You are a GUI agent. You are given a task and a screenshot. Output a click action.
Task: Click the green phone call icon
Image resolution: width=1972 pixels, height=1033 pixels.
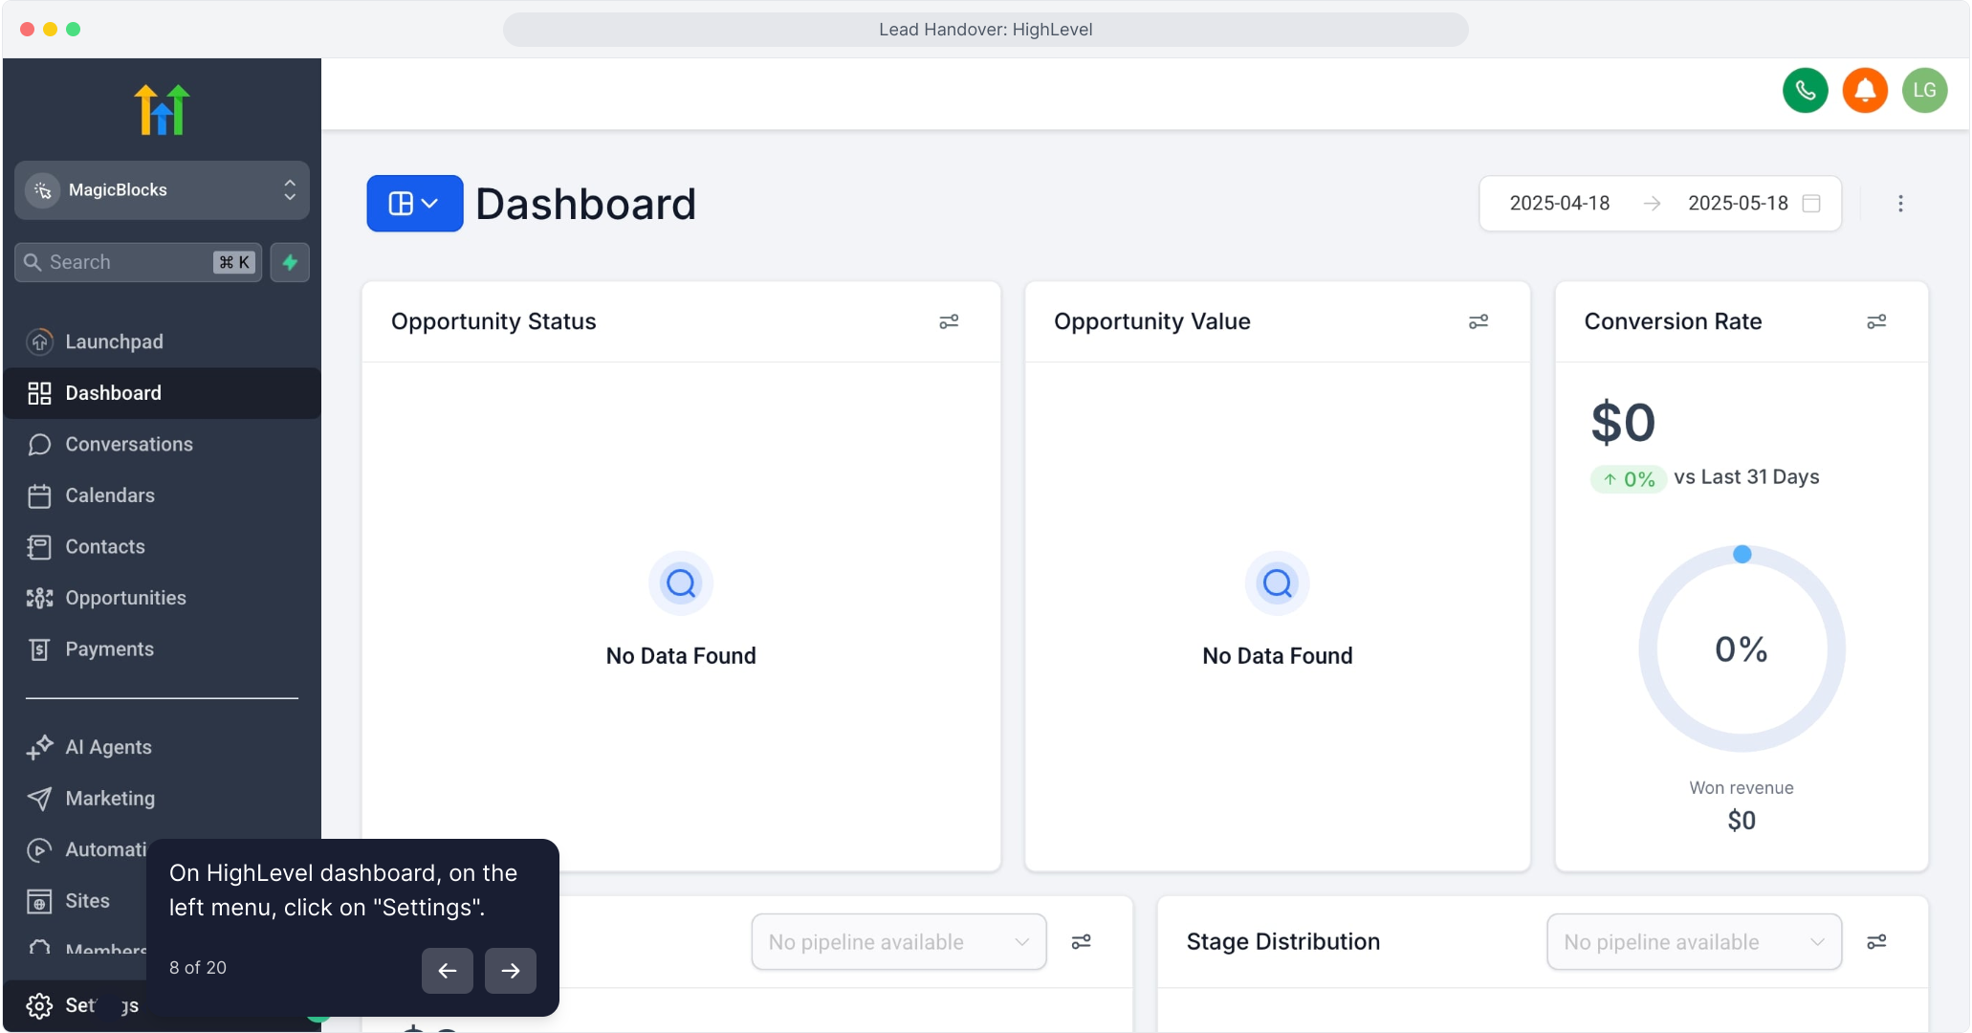[x=1805, y=91]
